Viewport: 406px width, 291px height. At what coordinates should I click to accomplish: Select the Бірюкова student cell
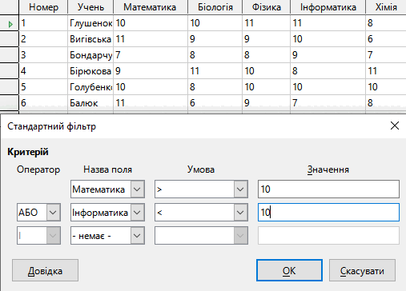tap(90, 71)
